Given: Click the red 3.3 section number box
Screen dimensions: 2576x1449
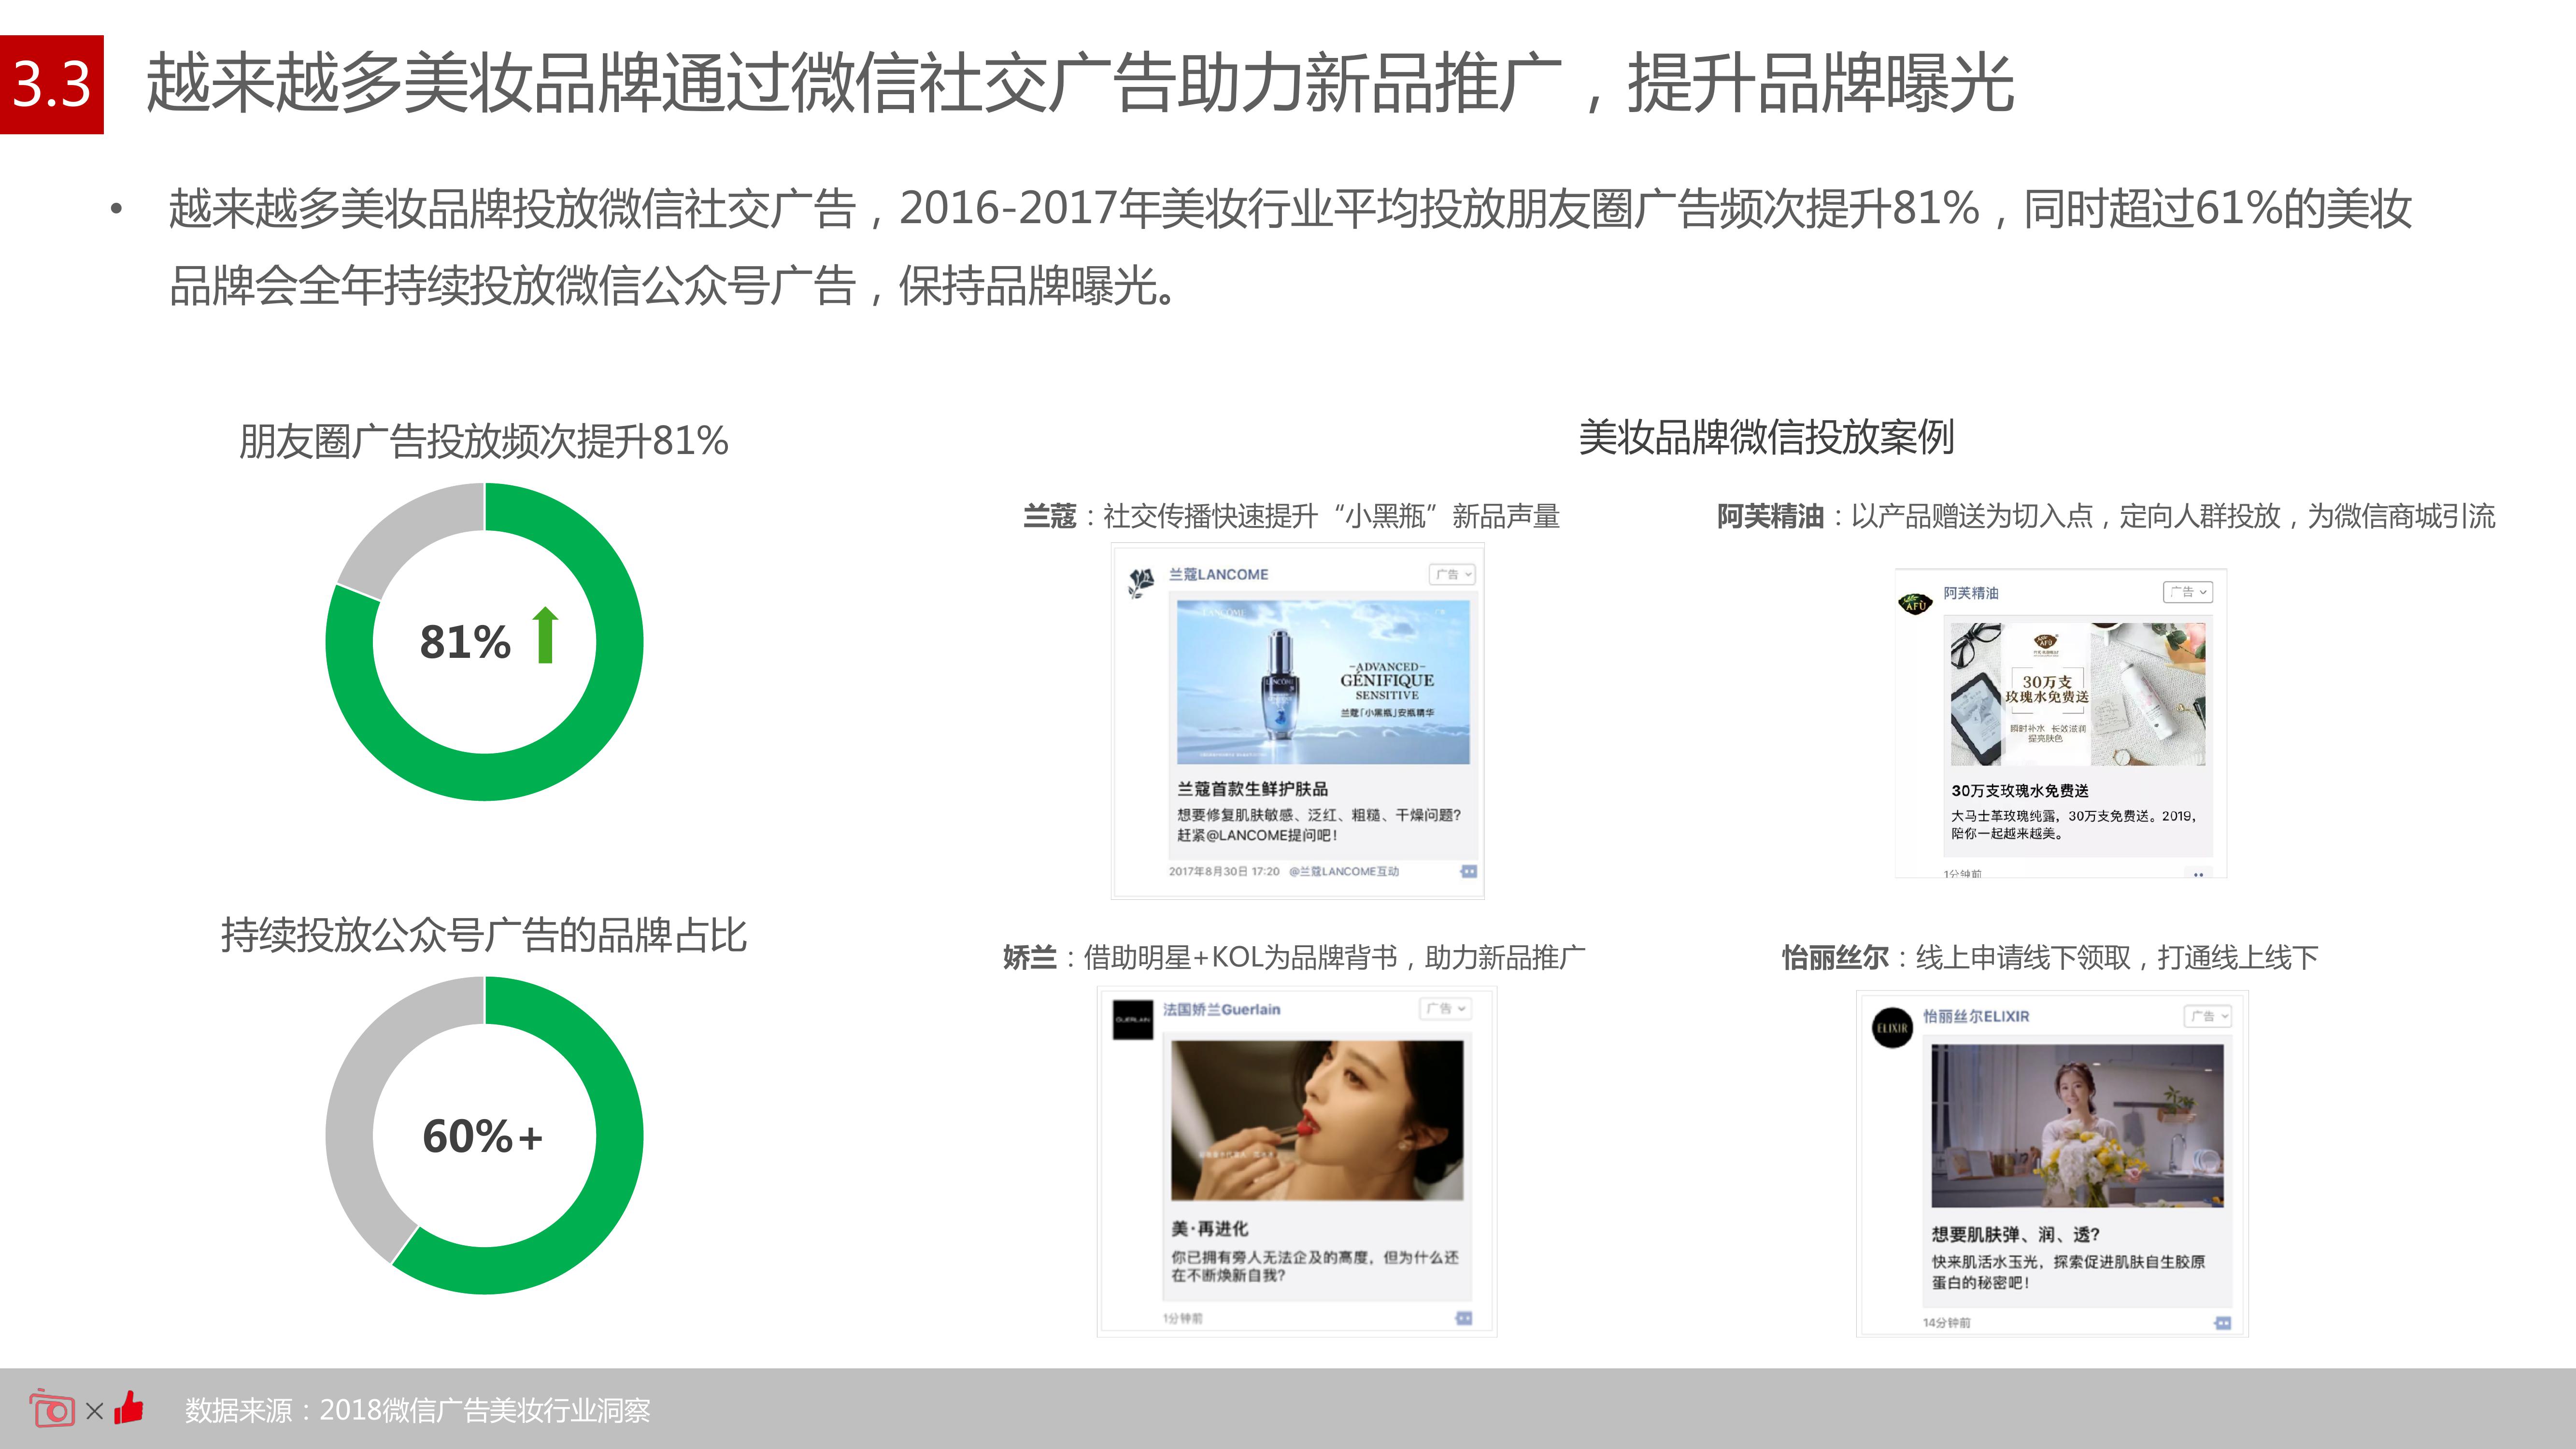Looking at the screenshot, I should 52,84.
